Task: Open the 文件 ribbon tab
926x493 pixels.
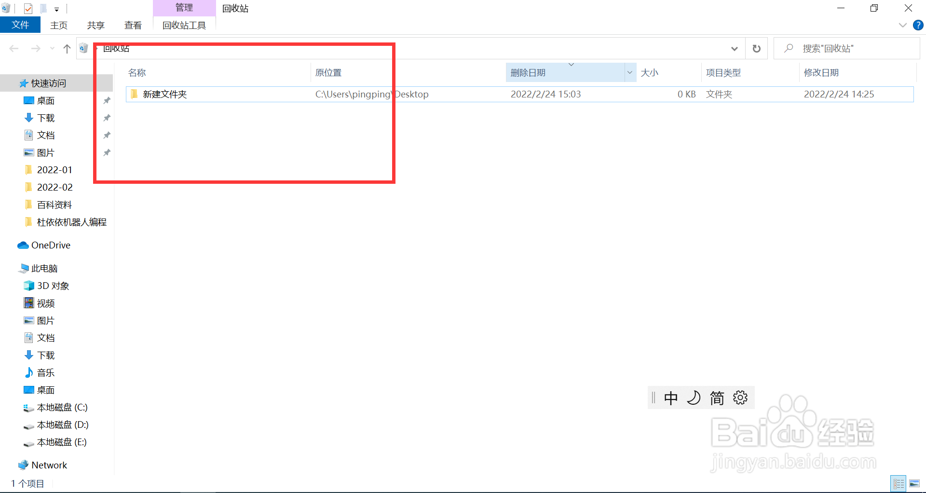Action: pos(20,25)
